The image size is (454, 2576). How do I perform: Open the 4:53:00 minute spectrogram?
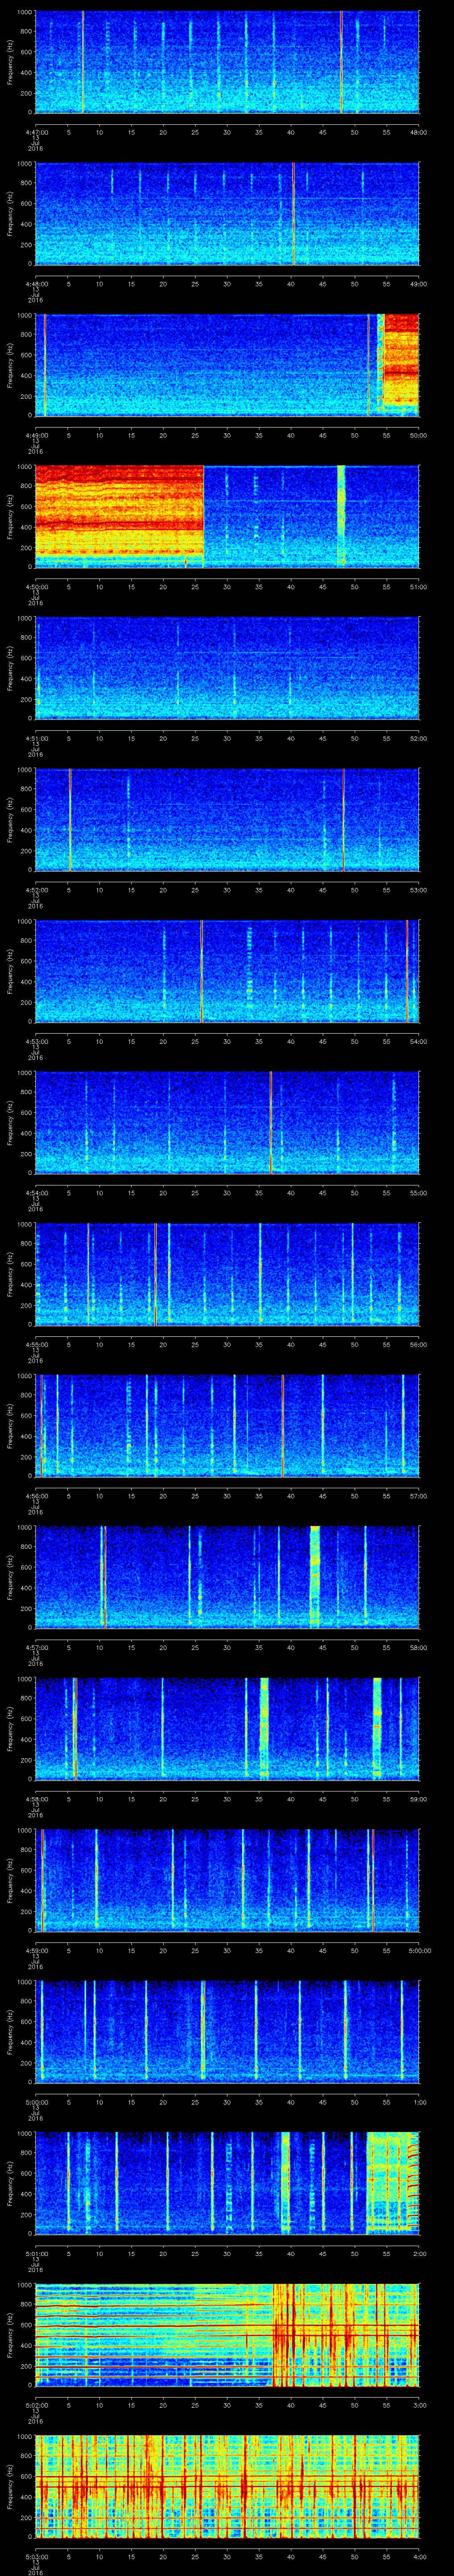[227, 971]
